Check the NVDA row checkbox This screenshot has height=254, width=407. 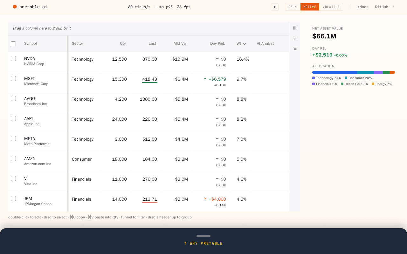click(x=13, y=58)
